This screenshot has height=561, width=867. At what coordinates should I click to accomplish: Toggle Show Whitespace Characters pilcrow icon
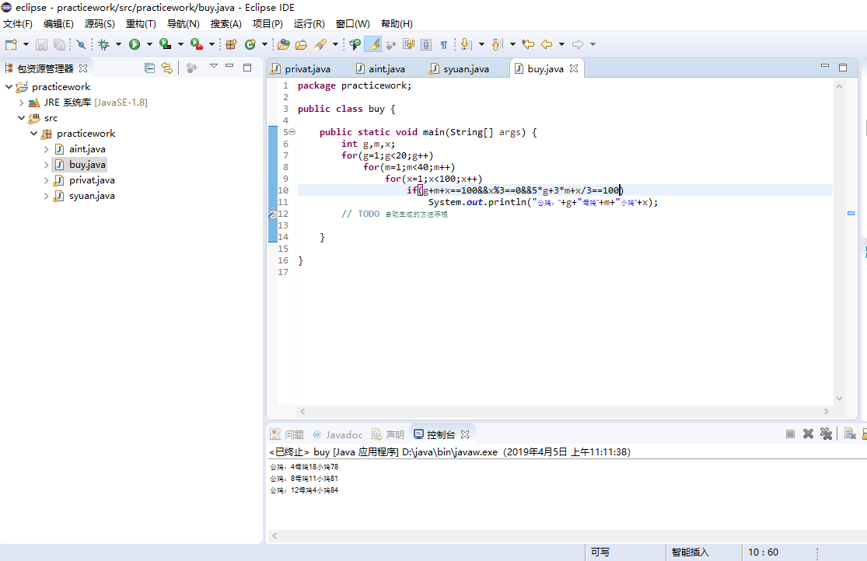(x=443, y=45)
